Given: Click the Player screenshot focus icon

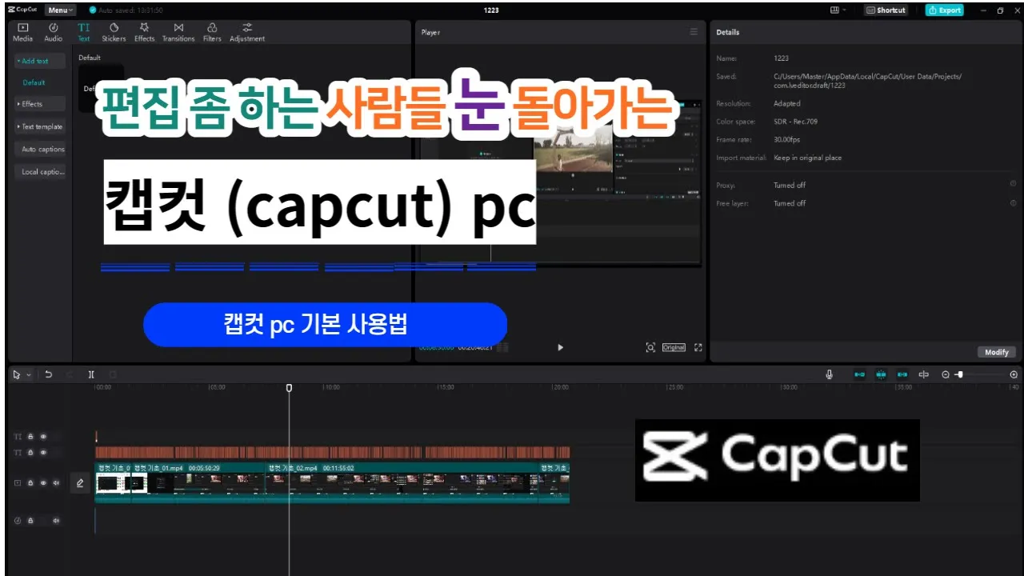Looking at the screenshot, I should (650, 347).
